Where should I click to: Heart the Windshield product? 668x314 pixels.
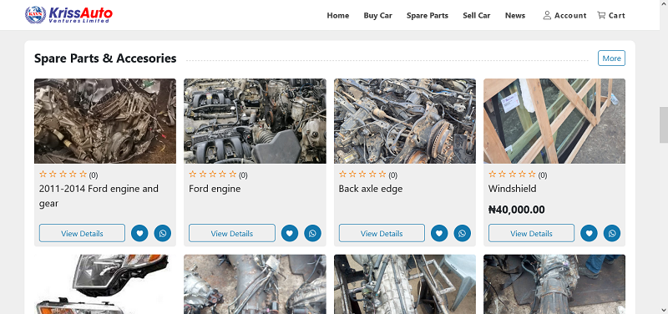[x=590, y=233]
